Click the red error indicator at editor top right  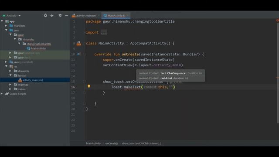[x=278, y=20]
